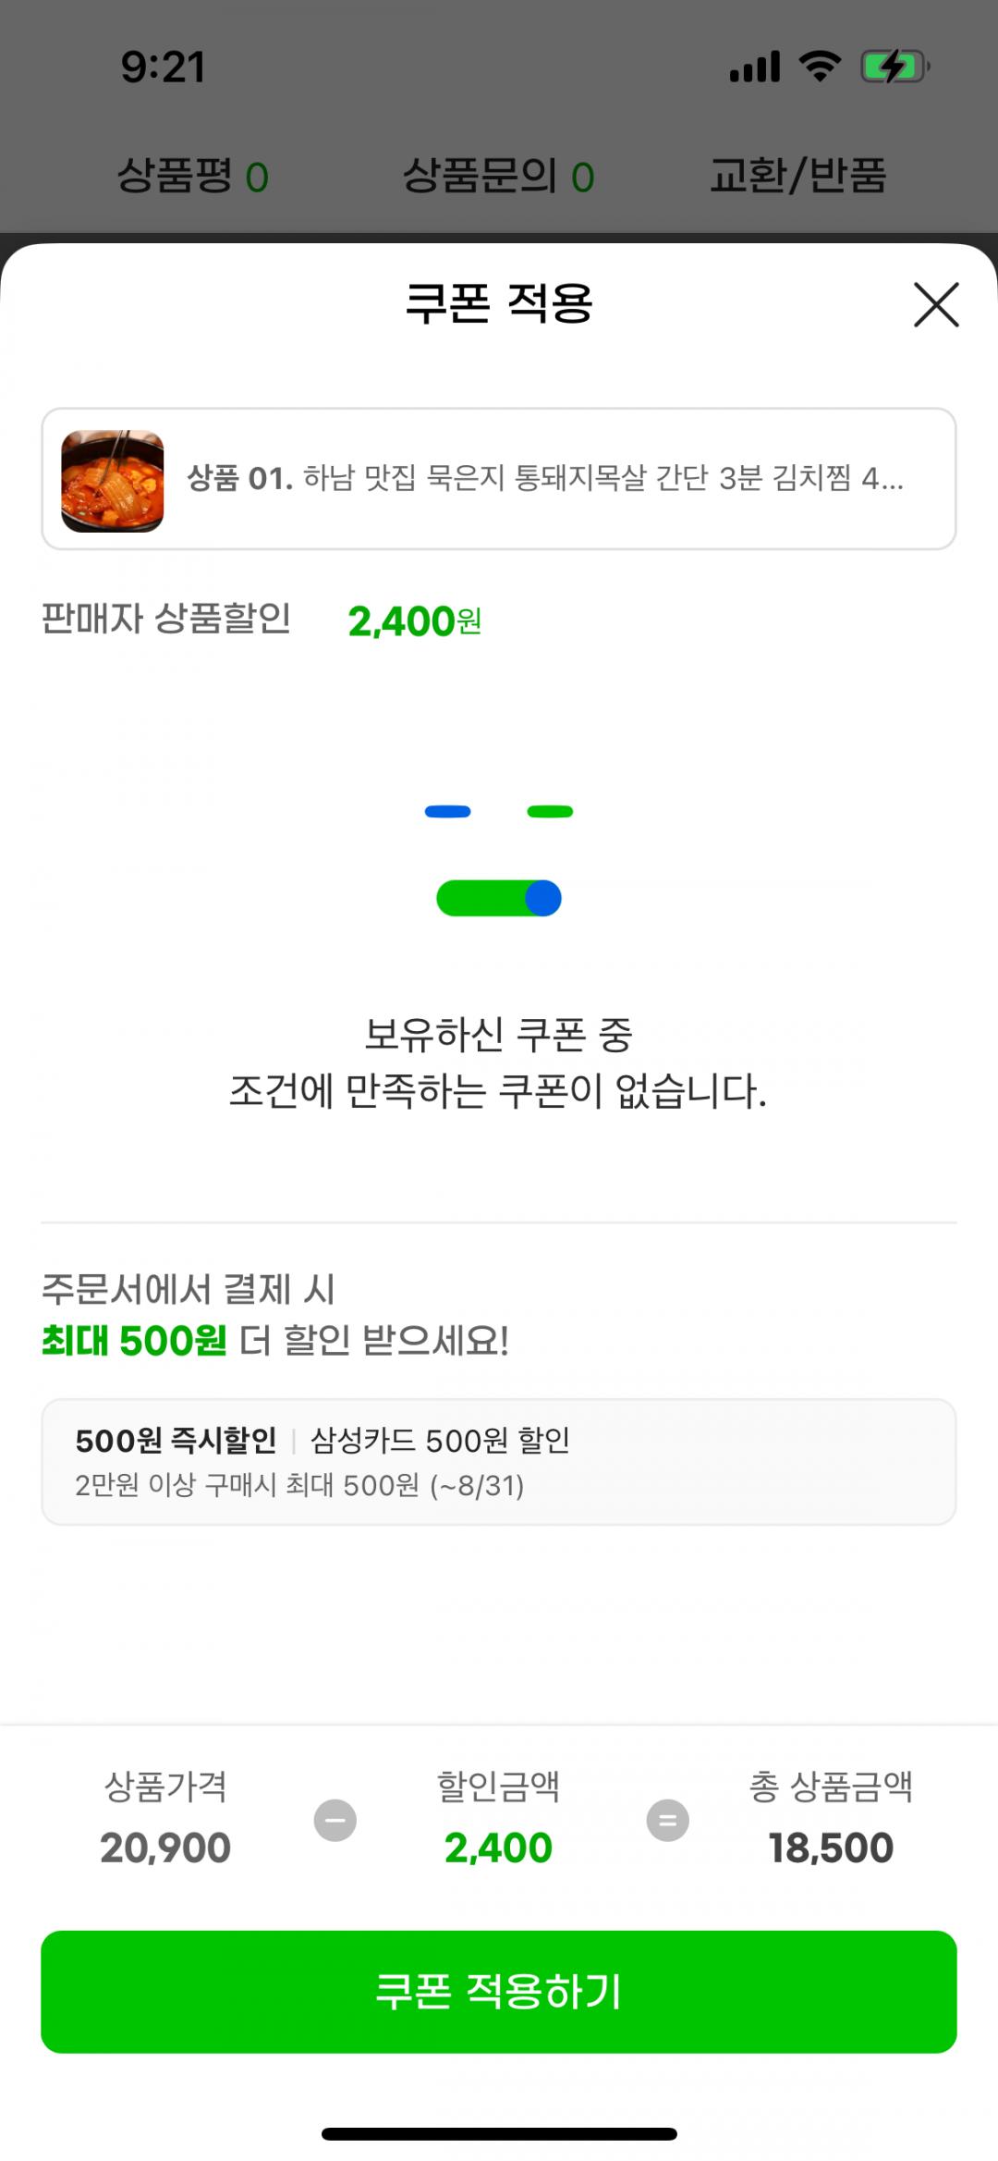Select the 삼성카드 500원 할인 offer box
The height and width of the screenshot is (2161, 998).
click(x=498, y=1461)
